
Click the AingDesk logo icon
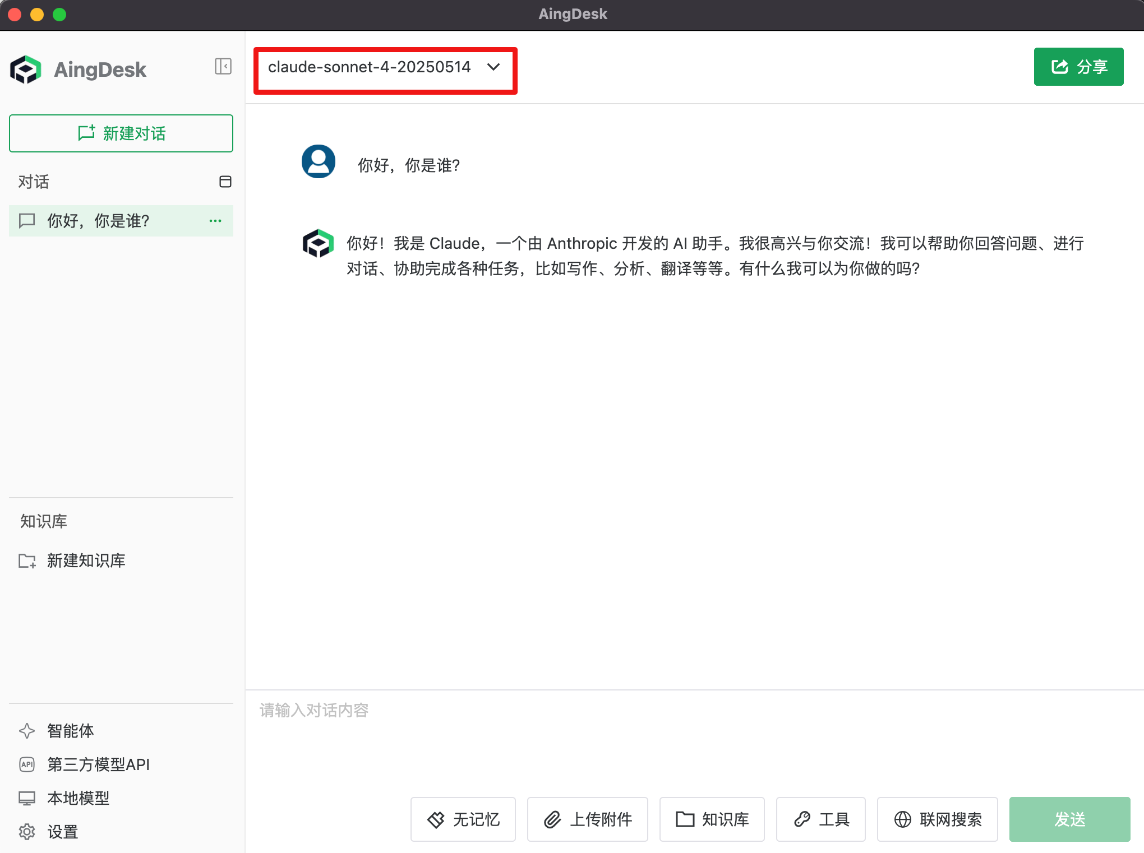click(x=25, y=69)
